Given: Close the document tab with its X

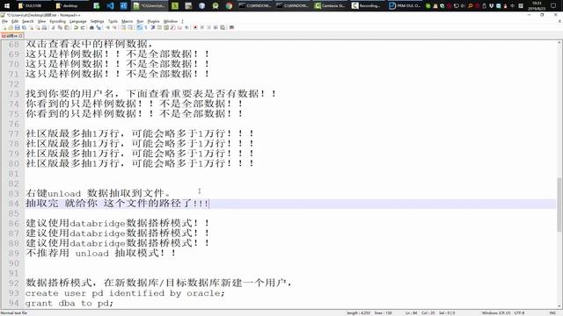Looking at the screenshot, I should 20,36.
